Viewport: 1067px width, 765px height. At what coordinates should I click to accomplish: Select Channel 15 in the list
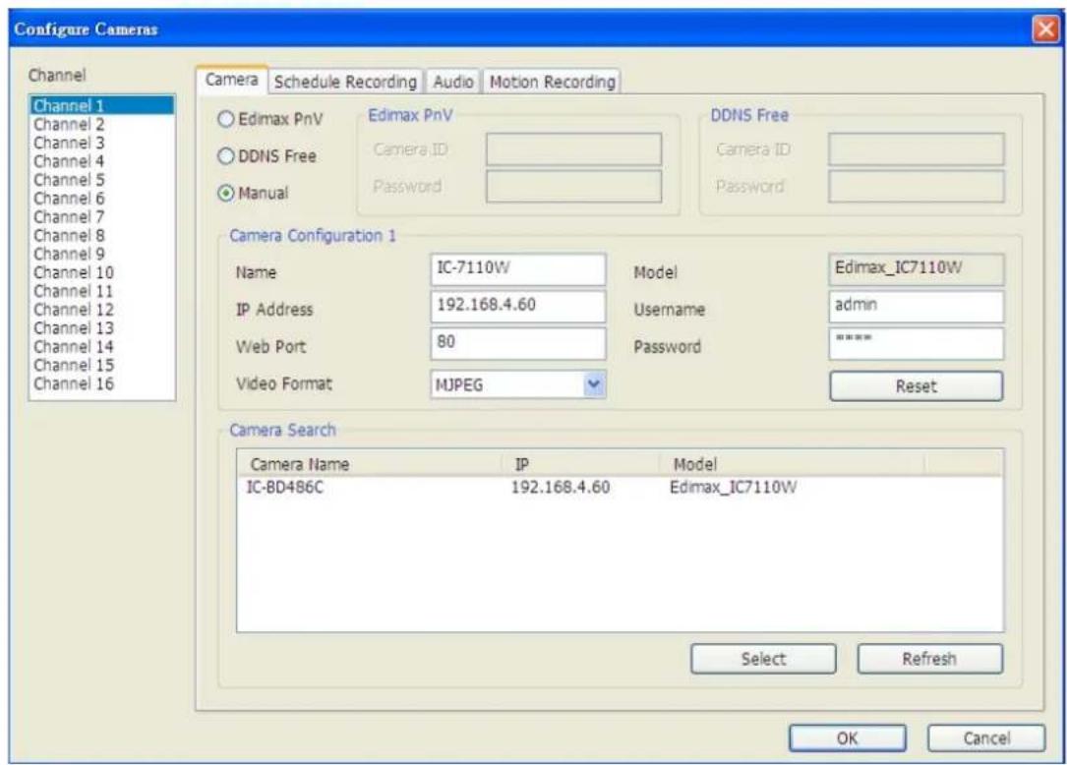102,365
